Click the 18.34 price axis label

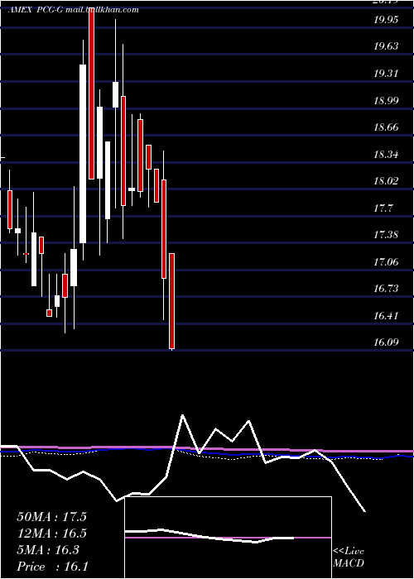point(387,154)
